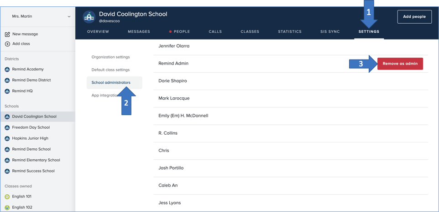Click the Remind Success School icon
The height and width of the screenshot is (212, 439).
click(7, 171)
